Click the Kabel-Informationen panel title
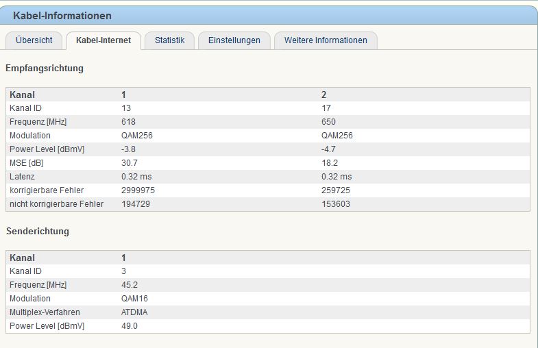This screenshot has height=348, width=538. [x=62, y=16]
